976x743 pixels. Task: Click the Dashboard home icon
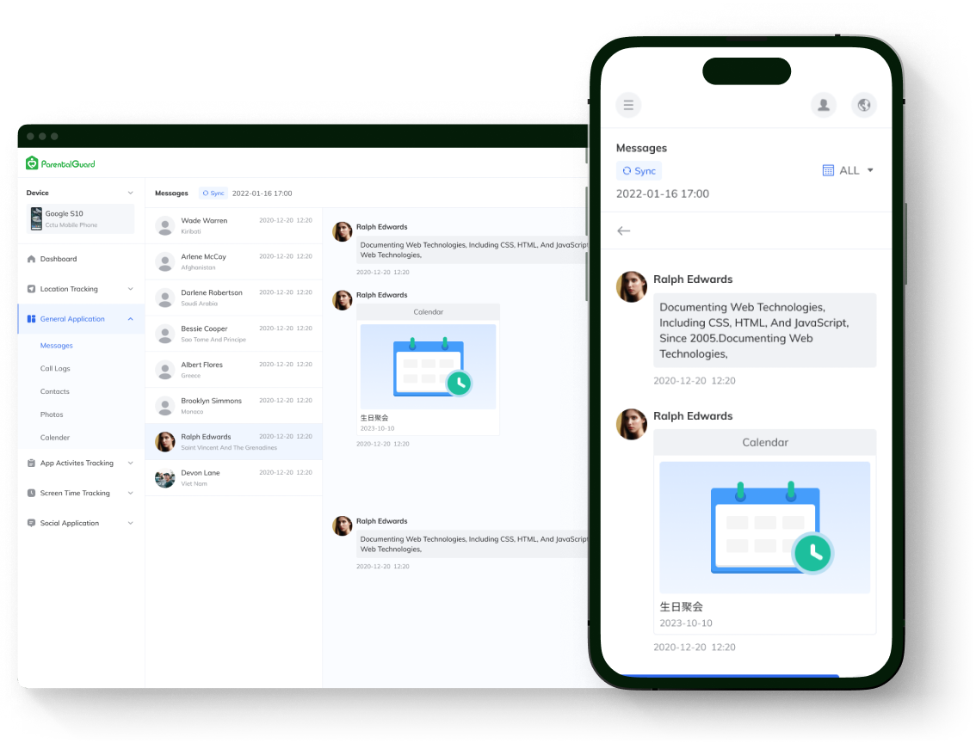click(32, 259)
